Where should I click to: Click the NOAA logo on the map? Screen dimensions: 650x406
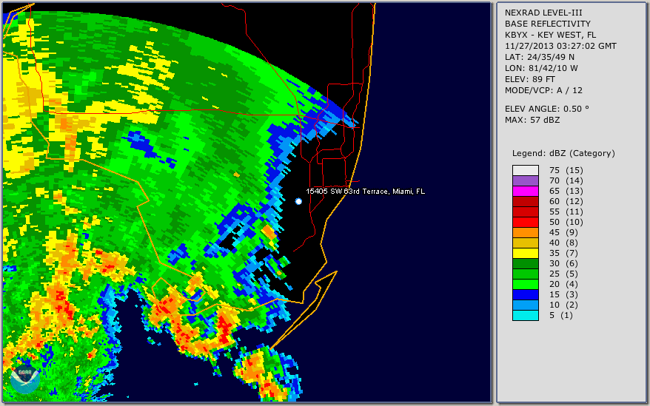(x=25, y=379)
